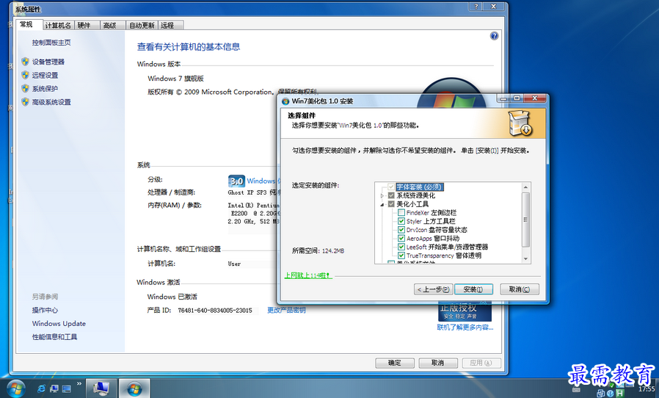Click shield icon beside 高级系统设置
659x398 pixels.
pyautogui.click(x=25, y=102)
